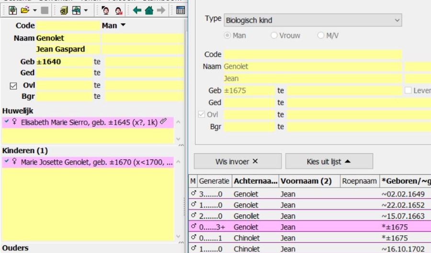Click the open folder toolbar icon

[x=25, y=10]
